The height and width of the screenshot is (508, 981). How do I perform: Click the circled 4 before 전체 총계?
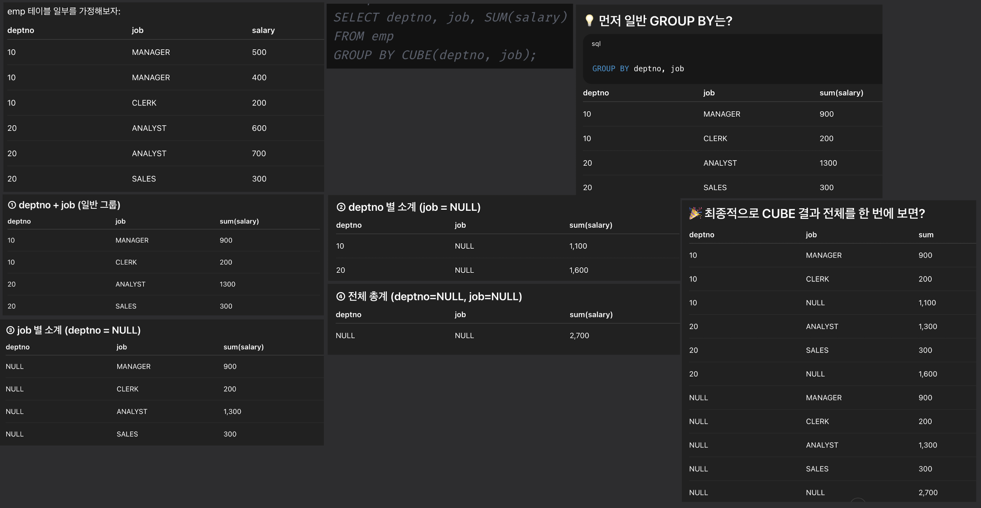point(341,297)
